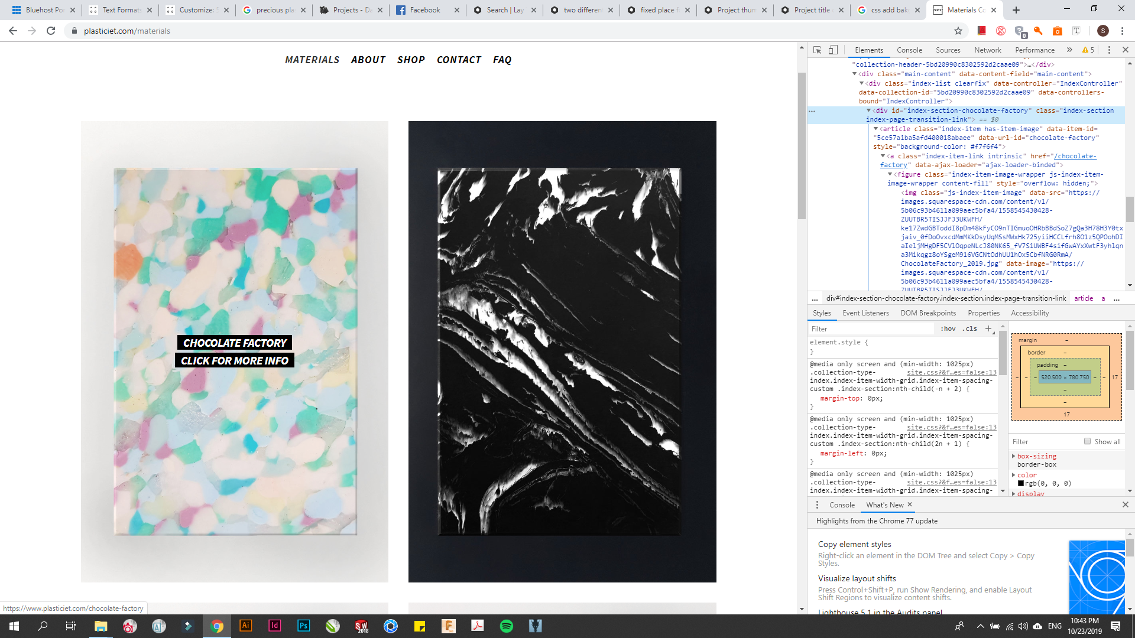
Task: Go to the SHOP navigation link
Action: click(411, 60)
